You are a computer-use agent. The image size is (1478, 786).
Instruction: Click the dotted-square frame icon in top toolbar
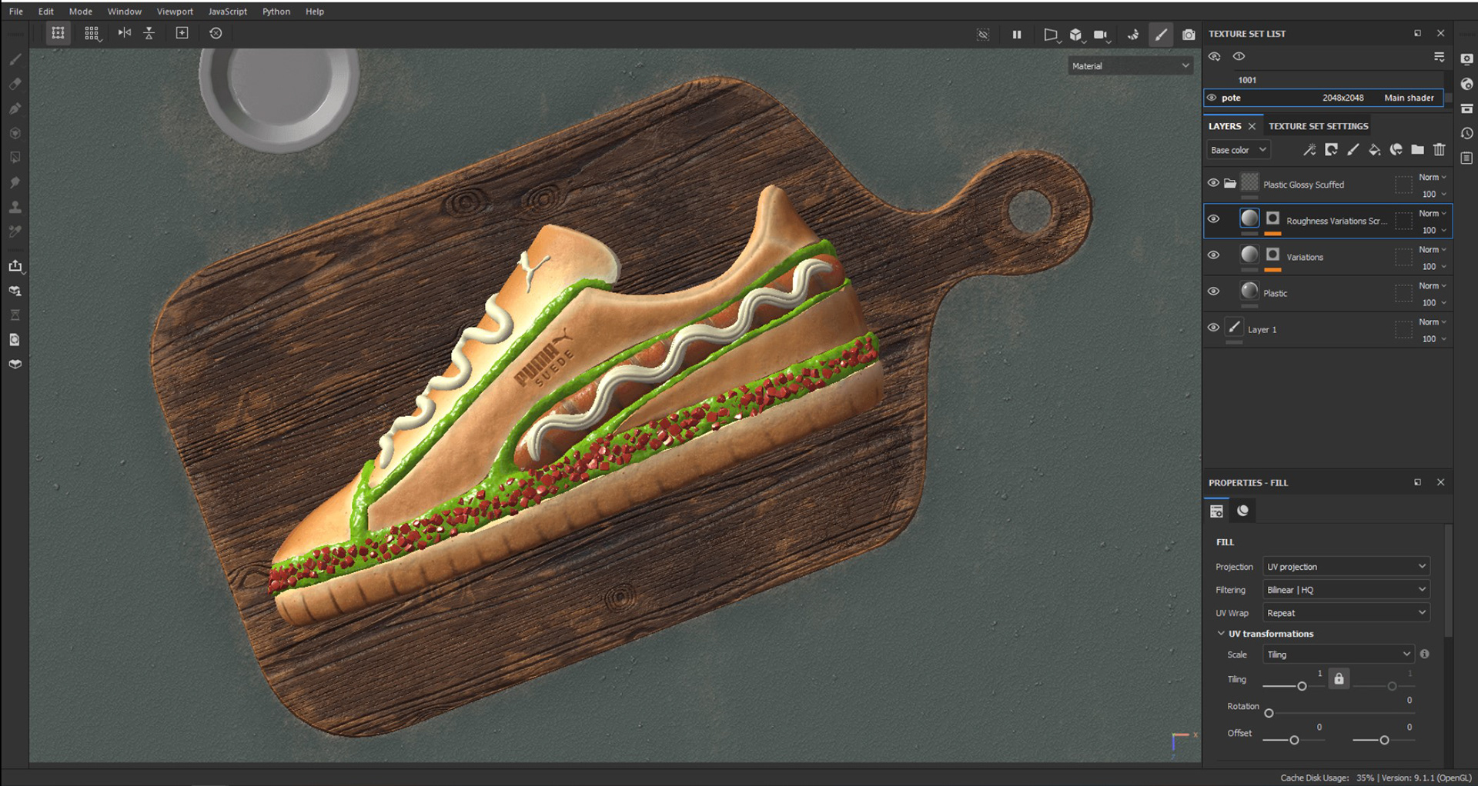(x=58, y=33)
